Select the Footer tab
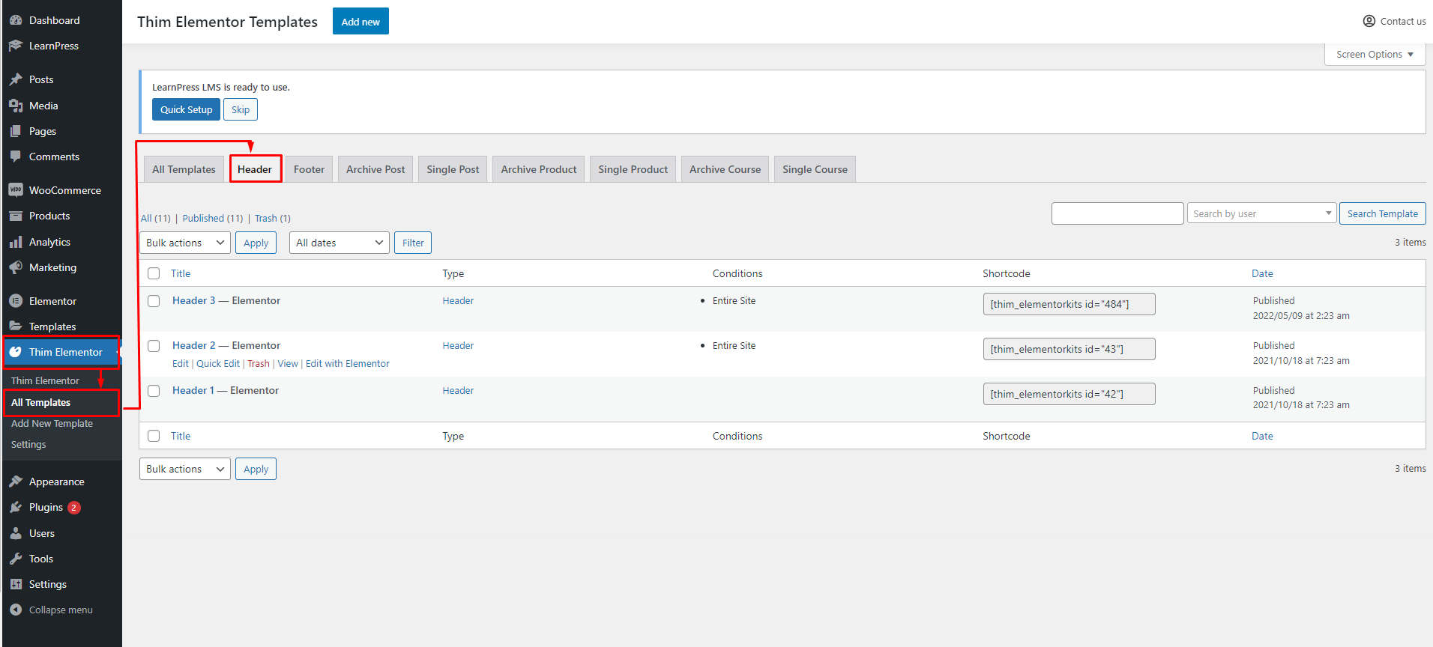The image size is (1433, 647). pos(309,169)
